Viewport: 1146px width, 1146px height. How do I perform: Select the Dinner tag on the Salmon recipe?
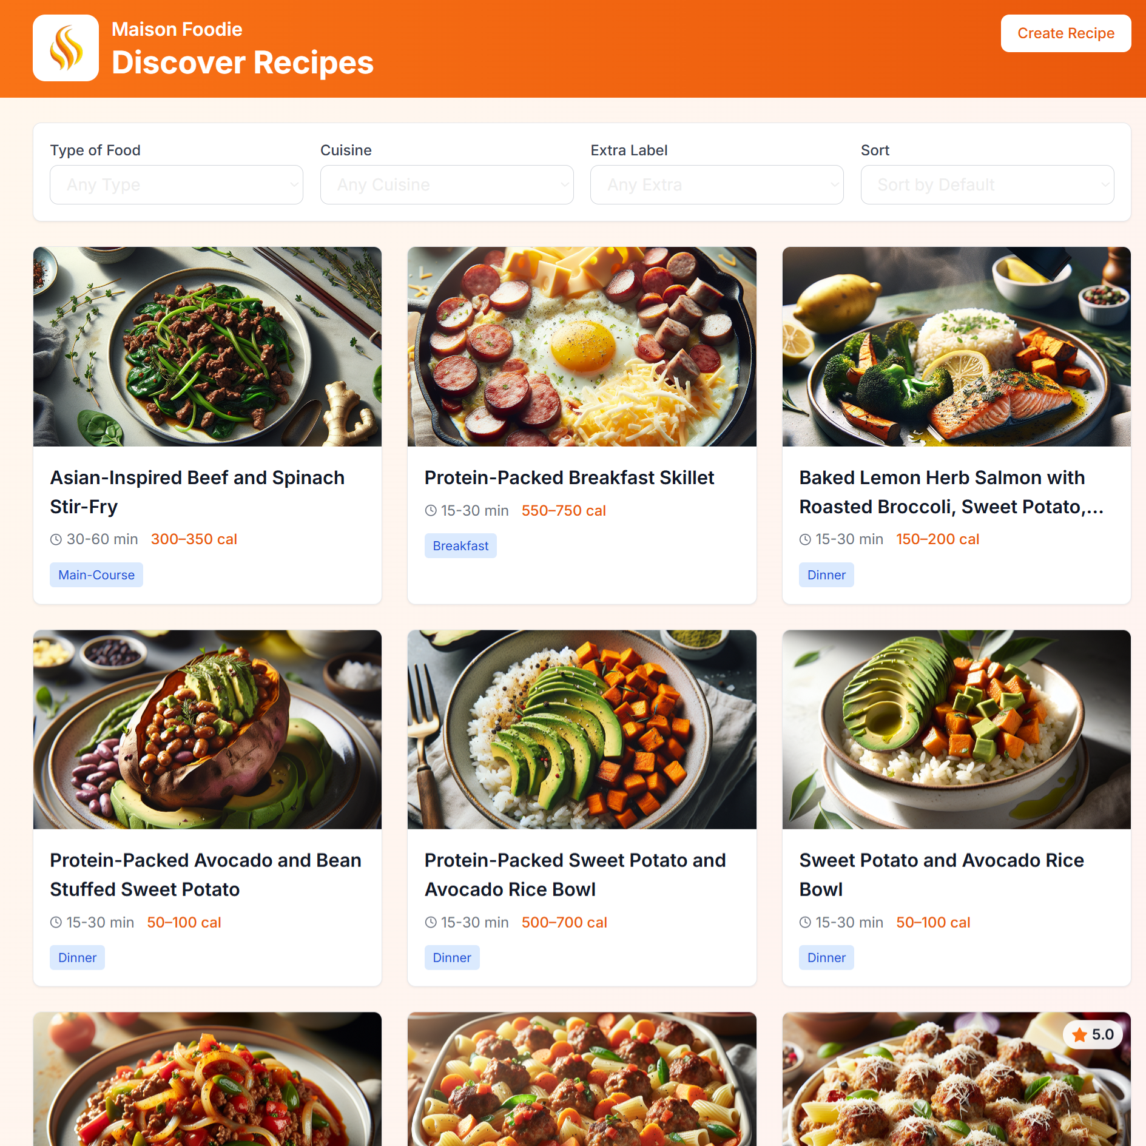tap(826, 575)
